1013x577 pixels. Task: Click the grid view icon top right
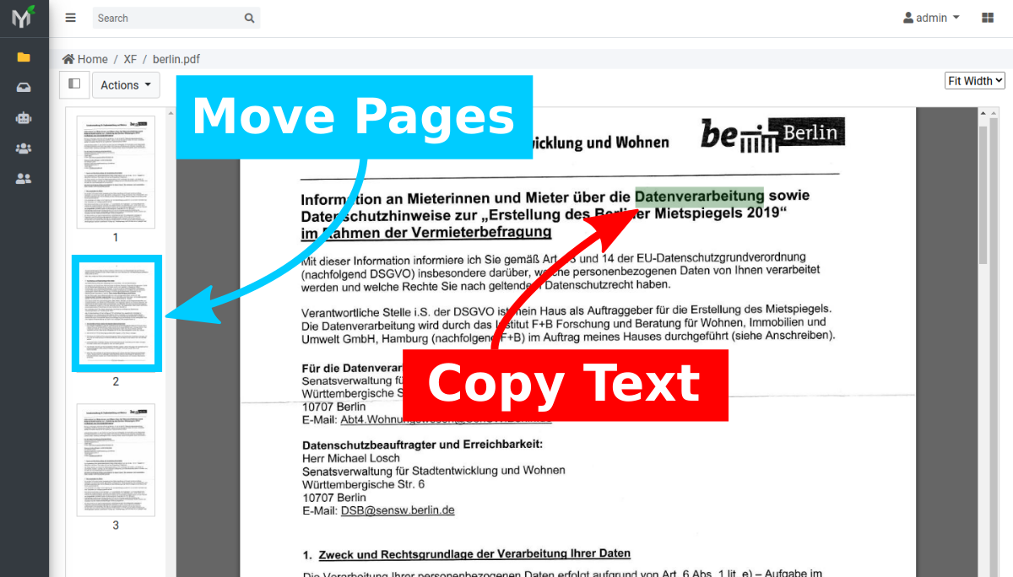pos(988,18)
